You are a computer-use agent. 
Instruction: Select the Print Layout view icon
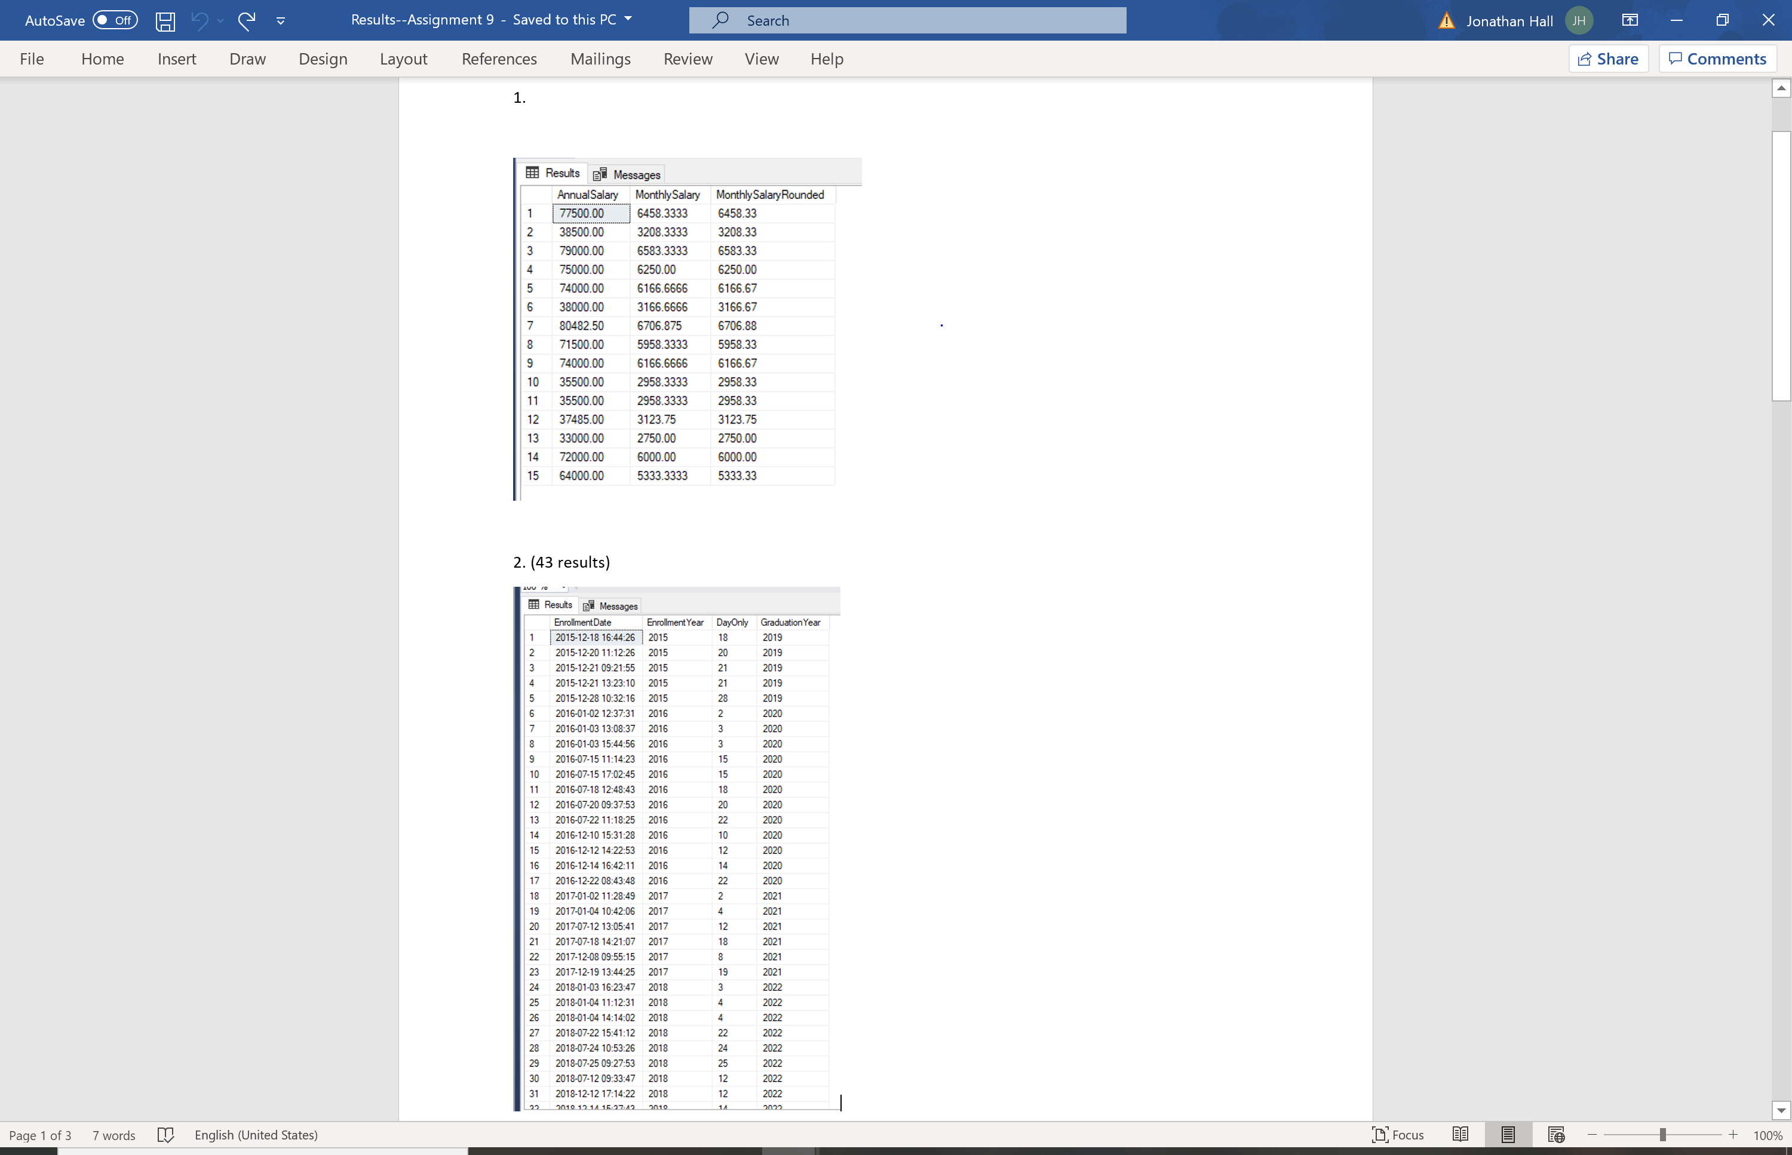coord(1508,1135)
